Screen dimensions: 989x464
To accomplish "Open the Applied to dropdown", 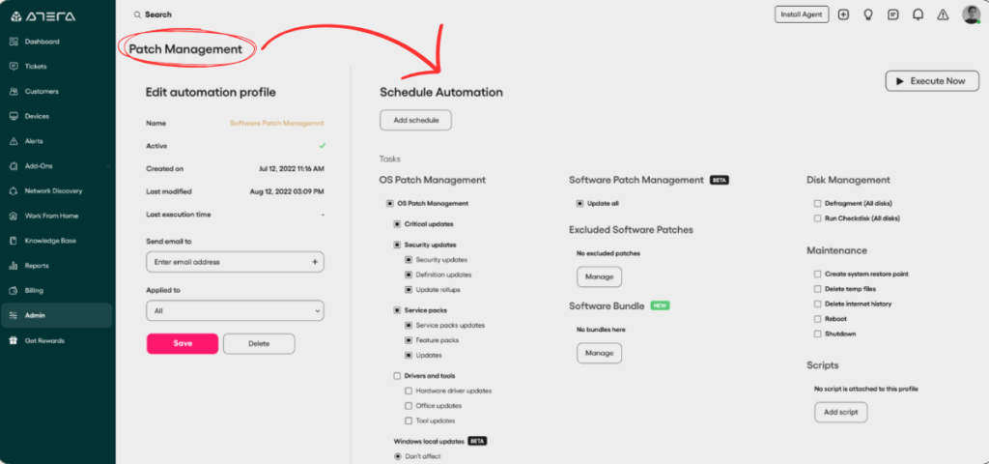I will coord(235,310).
